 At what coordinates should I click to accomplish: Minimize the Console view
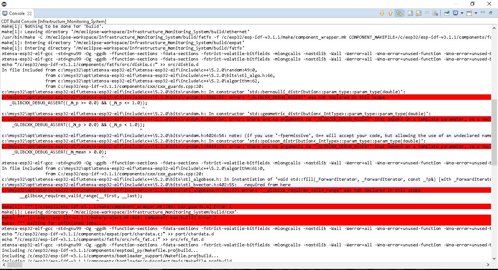tap(483, 13)
